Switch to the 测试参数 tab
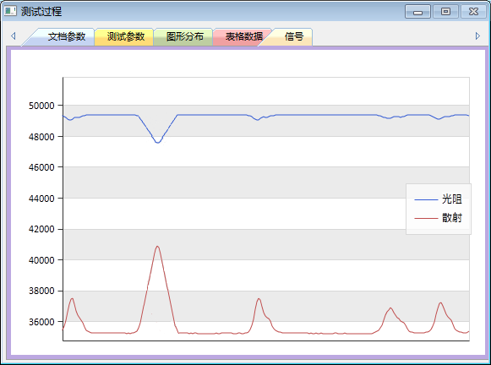Screen dimensions: 491x365 126,36
